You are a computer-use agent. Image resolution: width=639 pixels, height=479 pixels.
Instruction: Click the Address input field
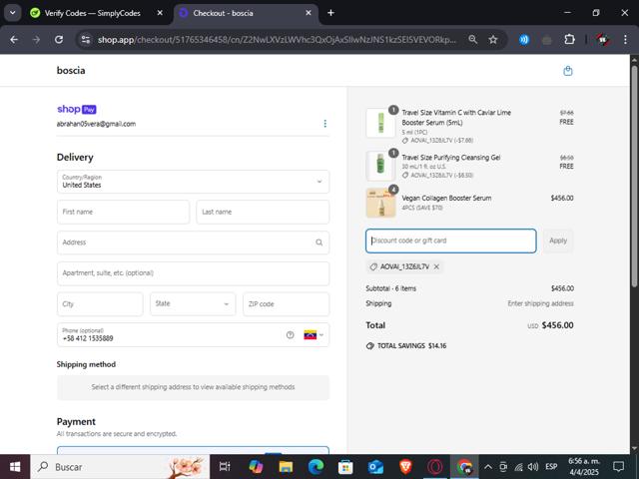click(193, 242)
